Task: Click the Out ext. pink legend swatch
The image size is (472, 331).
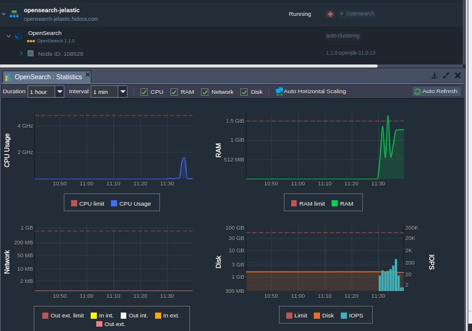Action: [99, 324]
